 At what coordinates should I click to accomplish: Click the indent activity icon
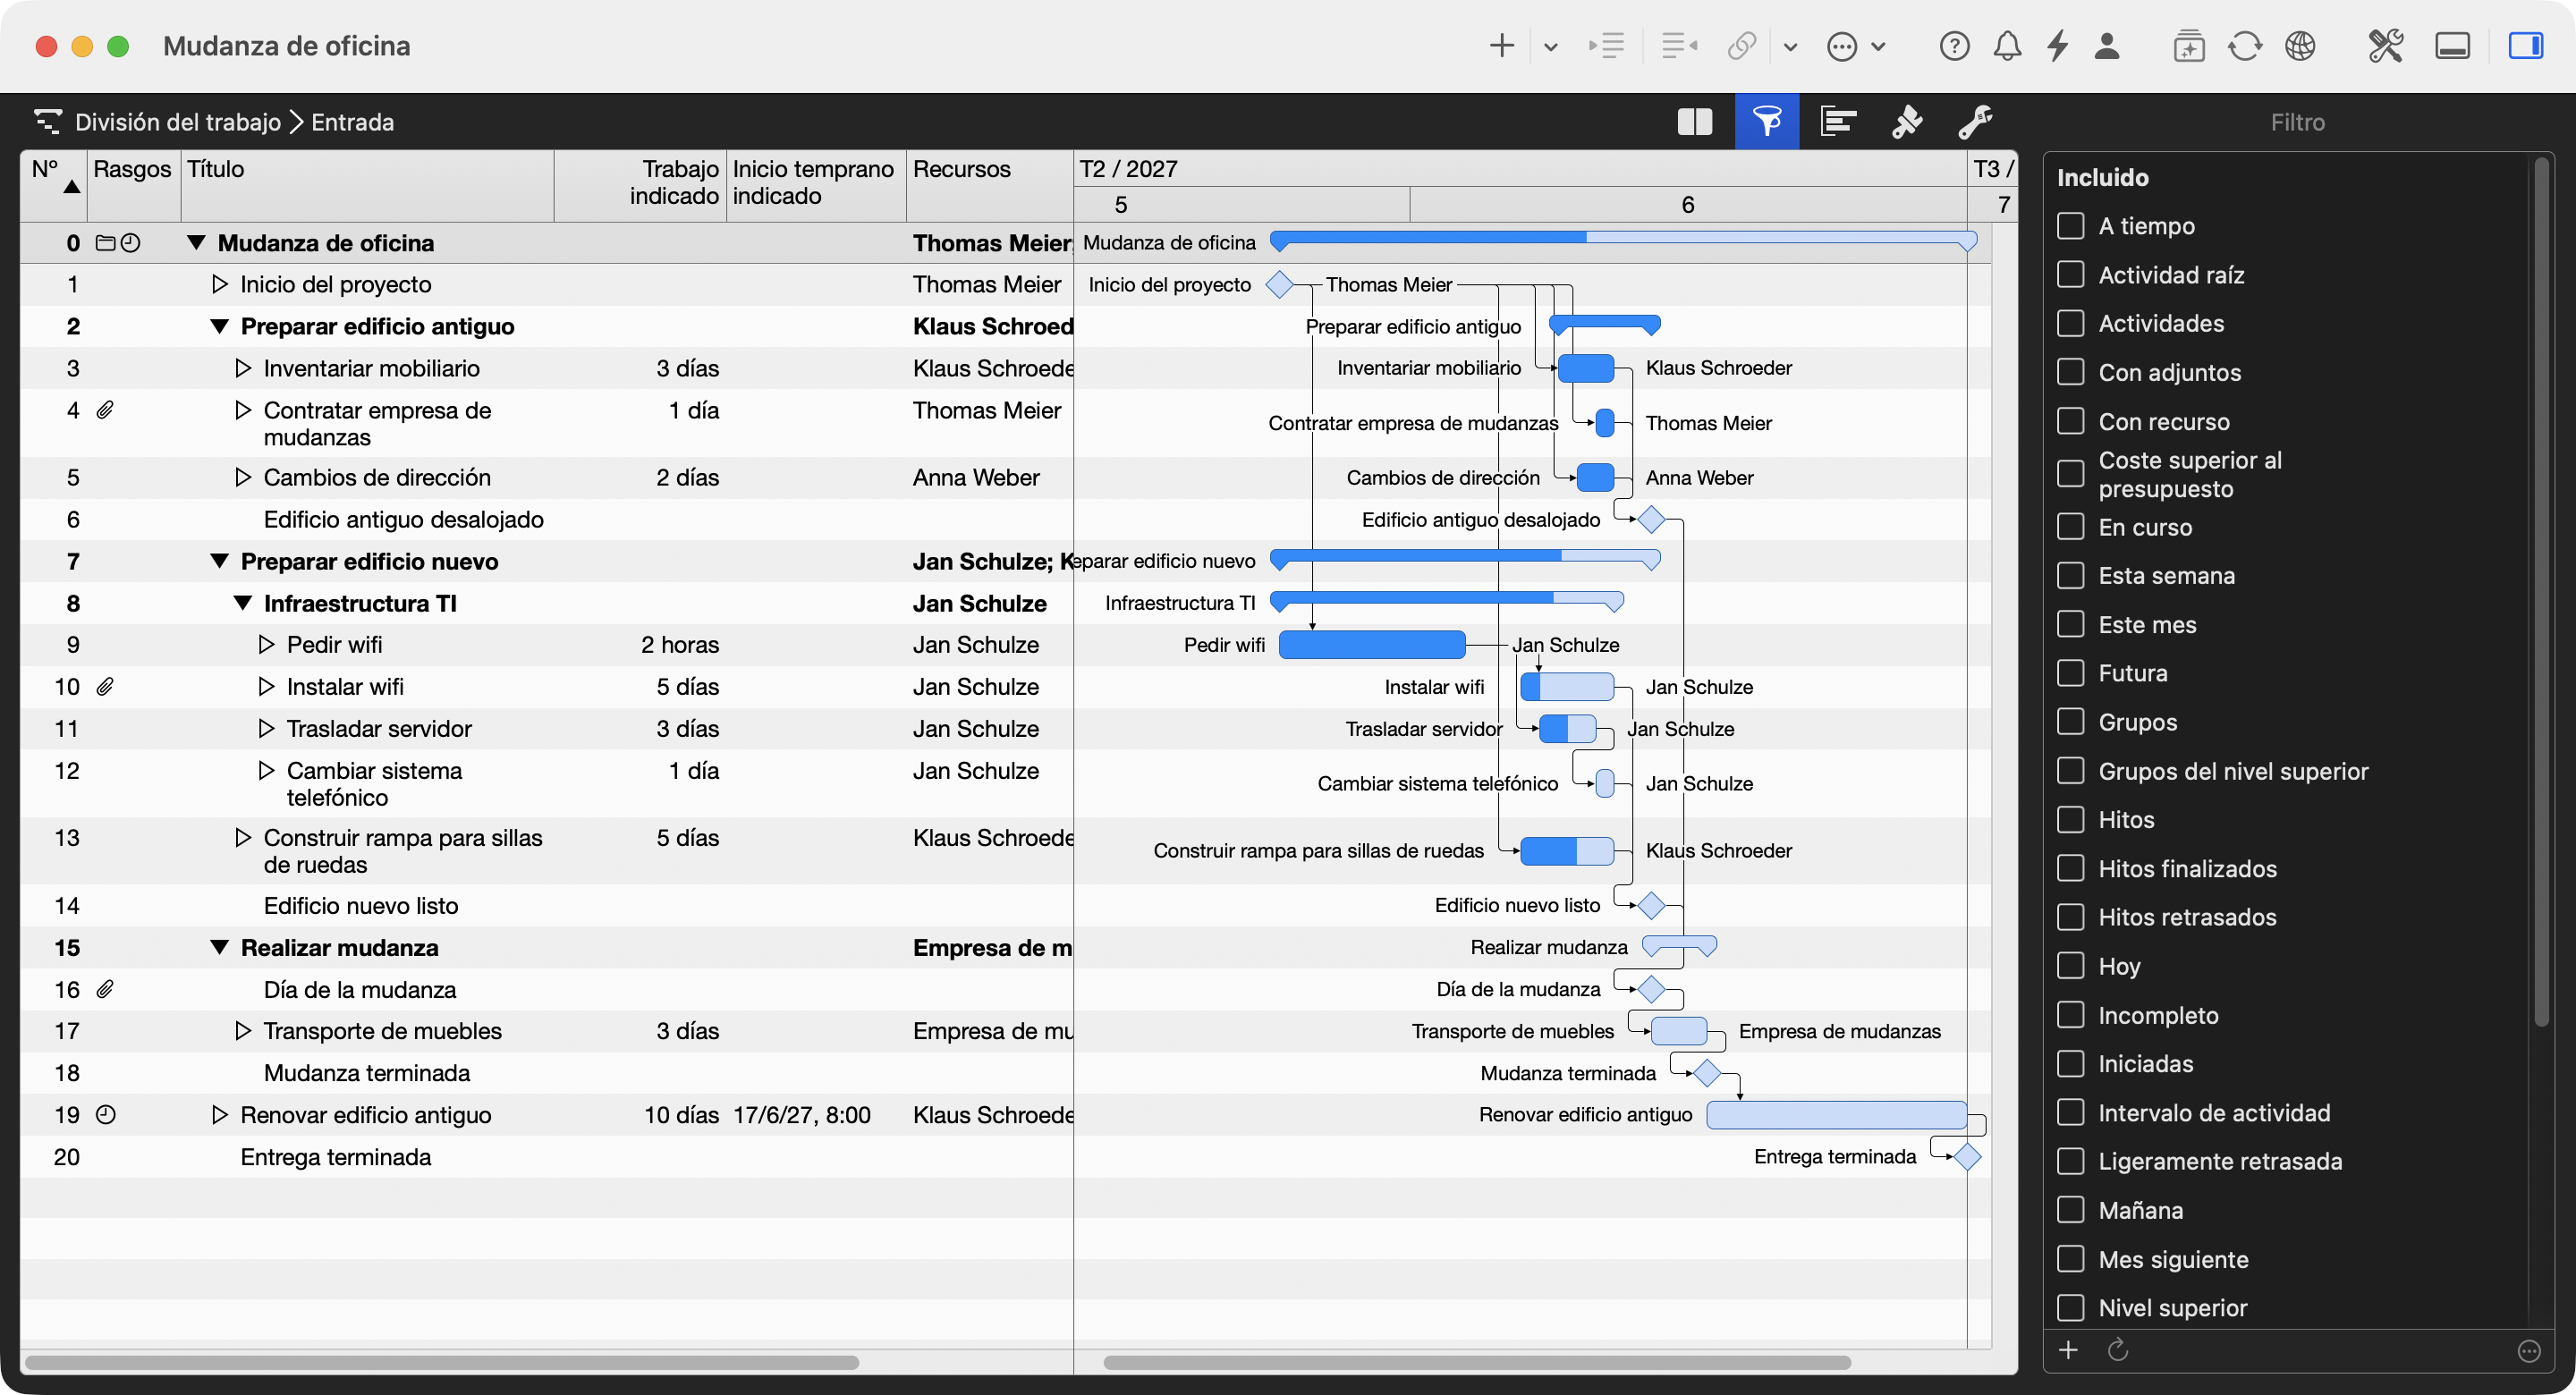point(1606,46)
